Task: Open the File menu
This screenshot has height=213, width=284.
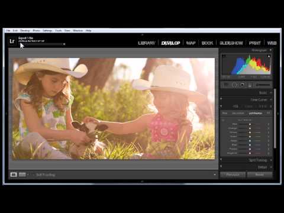Action: 8,31
